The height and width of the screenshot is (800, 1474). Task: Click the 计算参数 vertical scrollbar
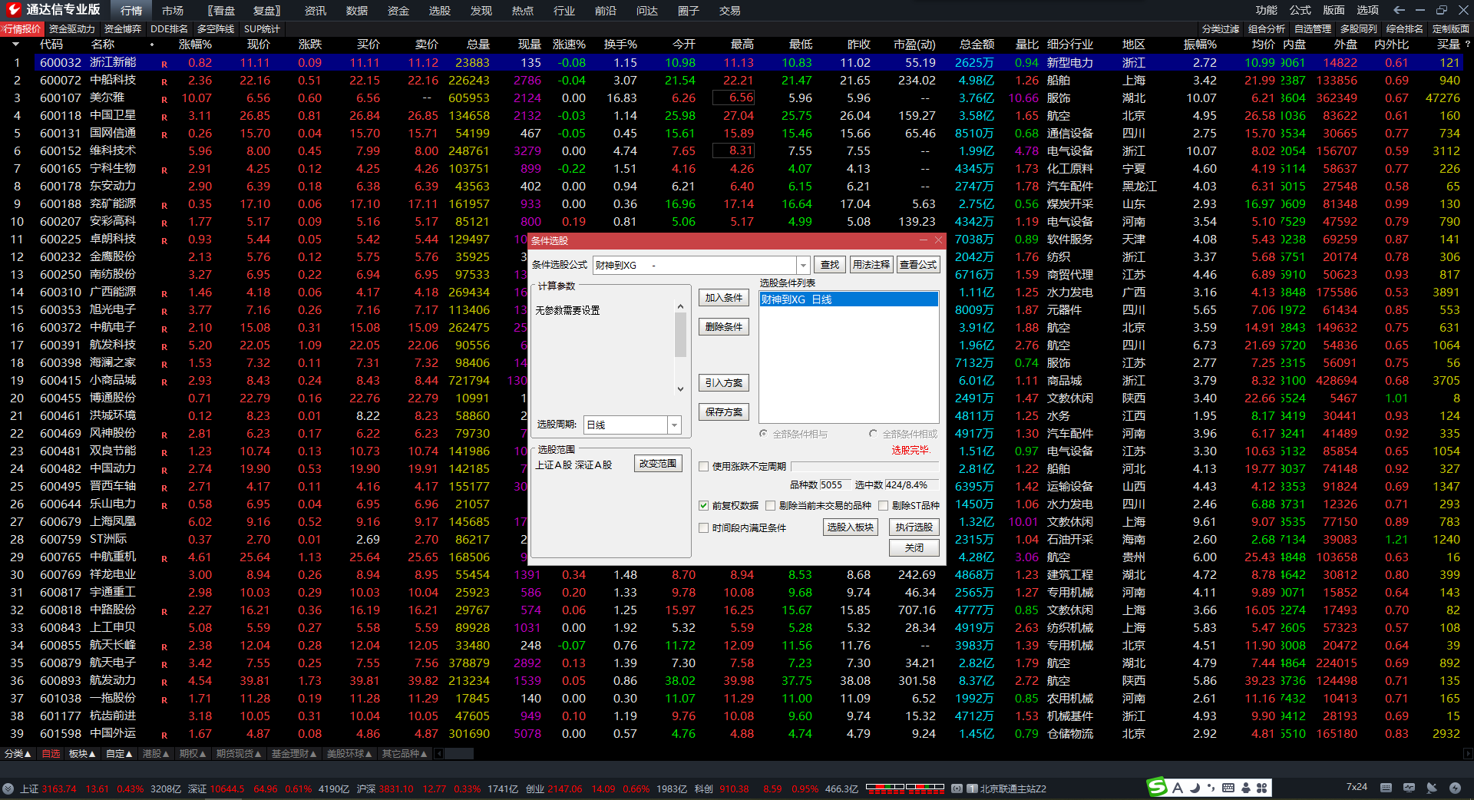(x=680, y=336)
